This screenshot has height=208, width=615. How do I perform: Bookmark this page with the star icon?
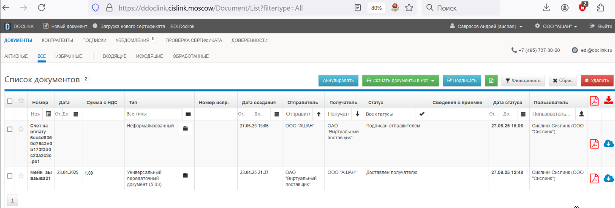(x=409, y=8)
